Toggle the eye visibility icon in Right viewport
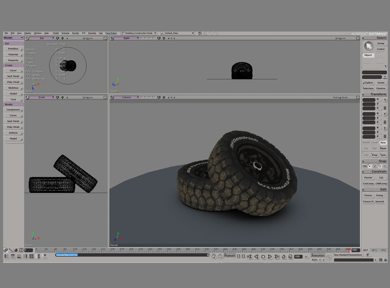390x288 pixels. click(164, 38)
